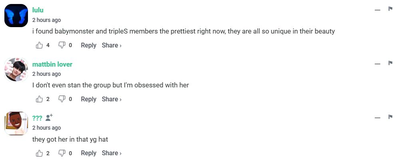
Task: Dislike lulu's comment with thumbs down
Action: (x=62, y=45)
